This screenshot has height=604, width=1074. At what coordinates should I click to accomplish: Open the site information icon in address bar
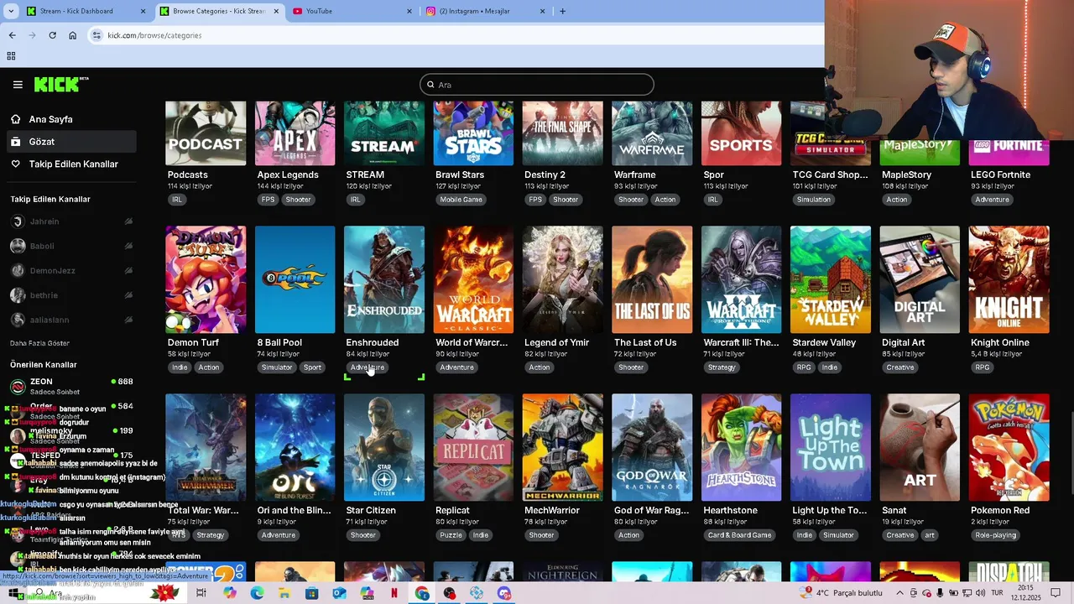click(97, 35)
